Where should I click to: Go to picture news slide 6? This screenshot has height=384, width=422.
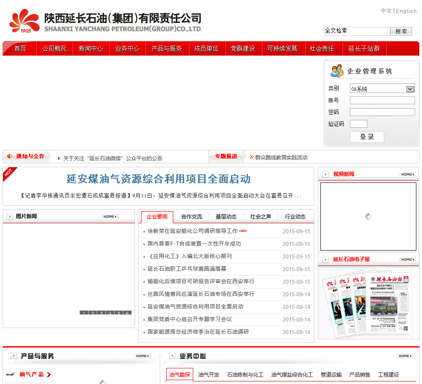(127, 313)
